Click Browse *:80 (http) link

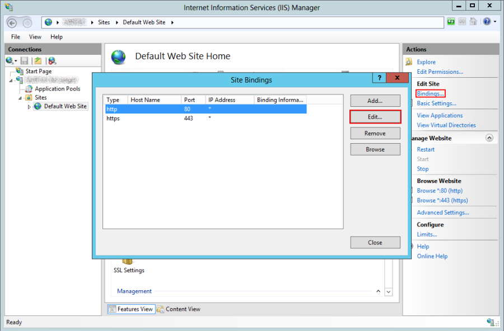(440, 191)
